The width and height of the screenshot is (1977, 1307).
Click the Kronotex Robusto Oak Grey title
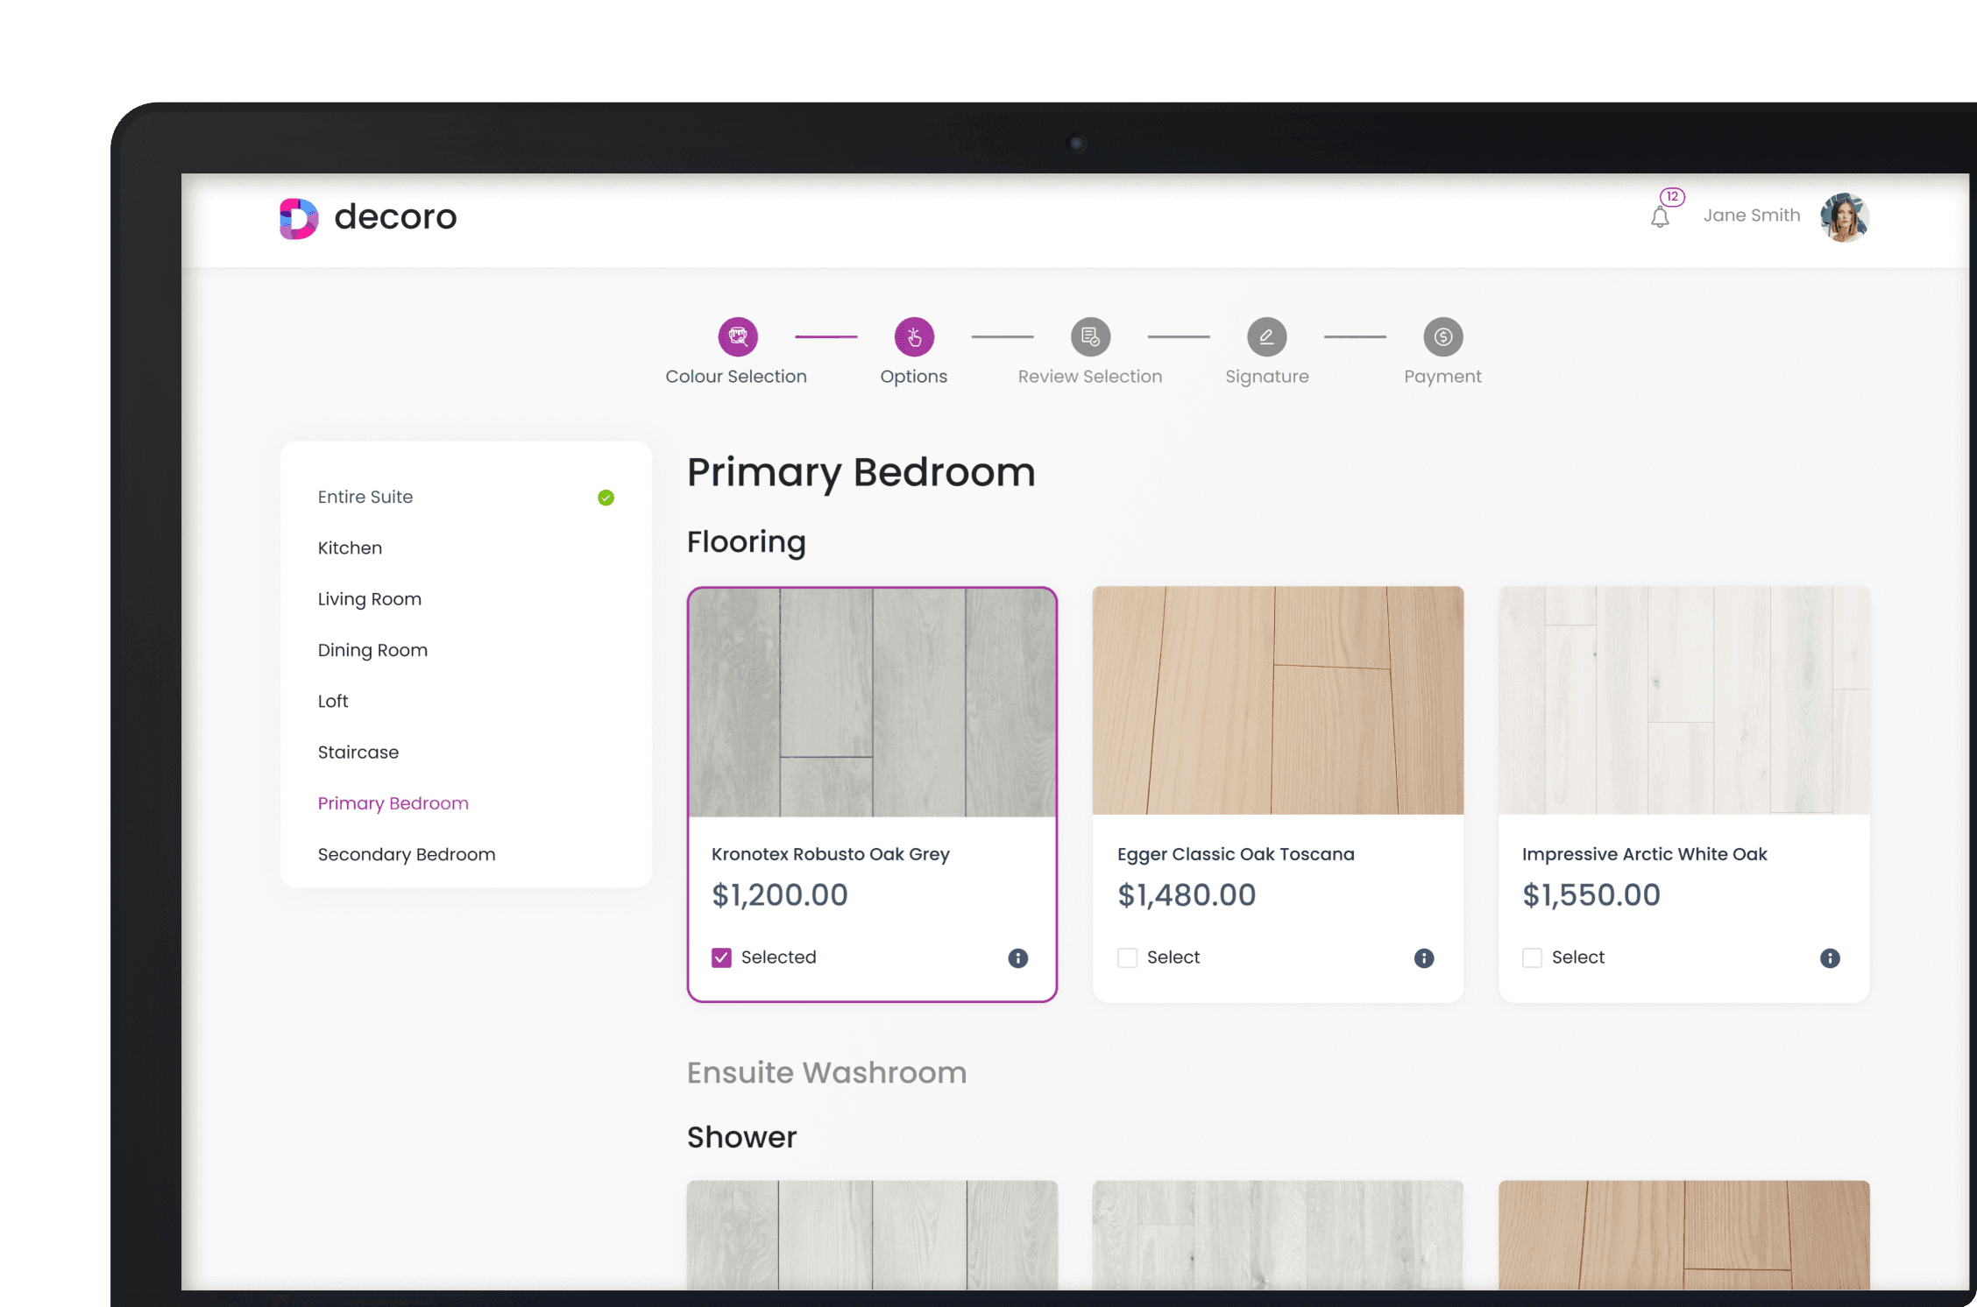(x=831, y=854)
